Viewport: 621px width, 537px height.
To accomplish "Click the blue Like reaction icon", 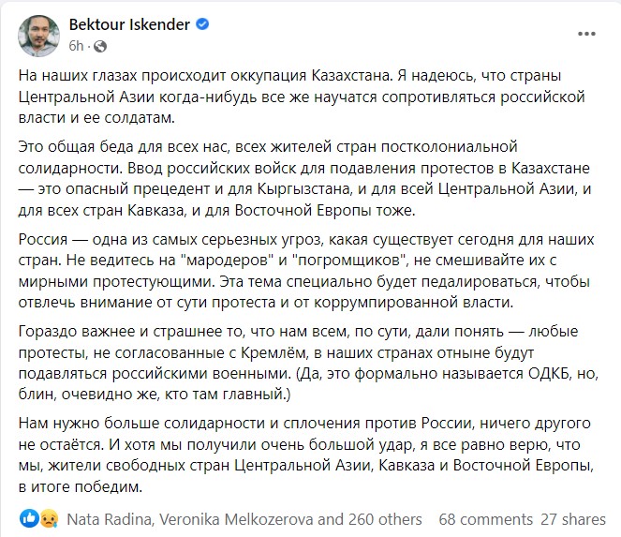I will [x=29, y=519].
